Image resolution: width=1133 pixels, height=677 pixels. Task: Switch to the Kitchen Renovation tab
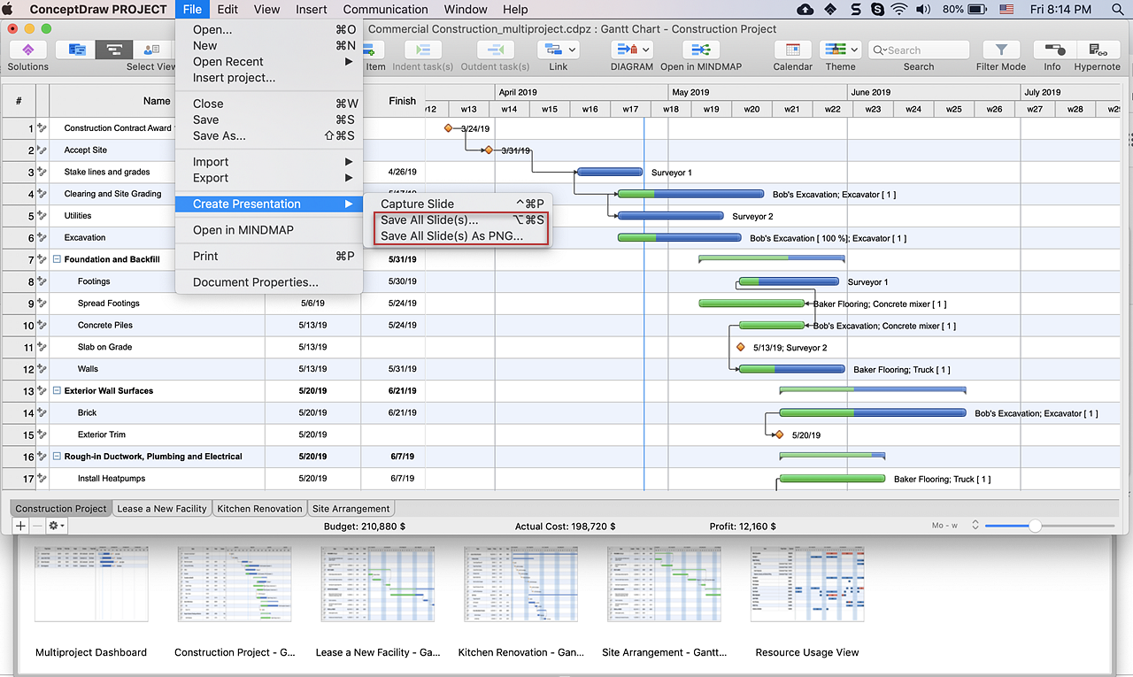pyautogui.click(x=258, y=509)
